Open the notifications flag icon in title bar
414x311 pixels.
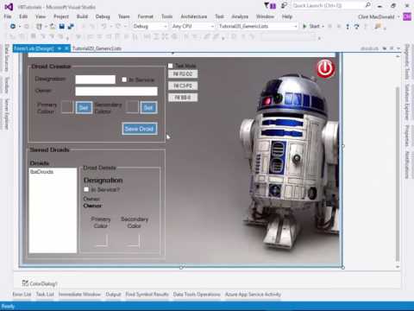pos(270,5)
